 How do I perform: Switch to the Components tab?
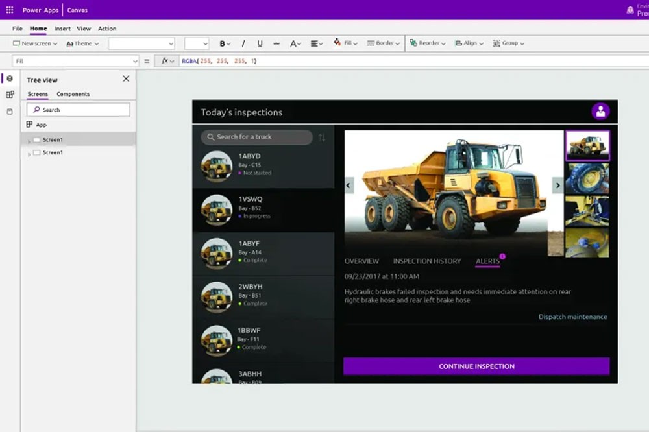[x=73, y=94]
